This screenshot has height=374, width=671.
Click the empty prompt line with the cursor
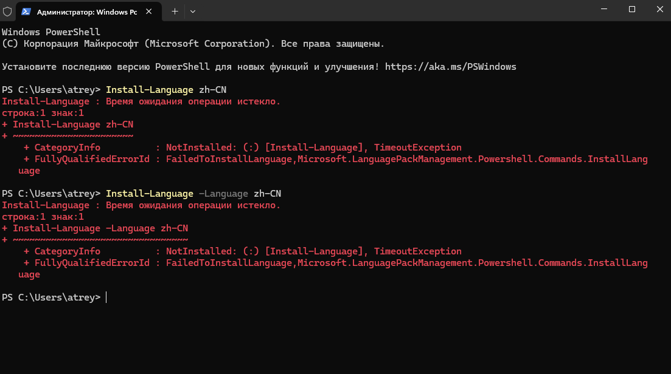point(54,297)
